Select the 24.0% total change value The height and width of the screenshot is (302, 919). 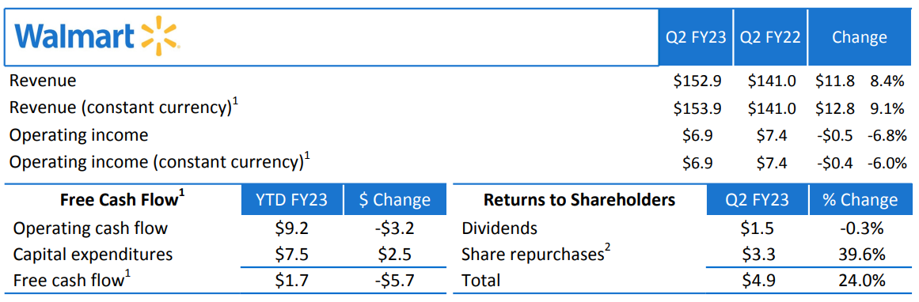tap(860, 281)
